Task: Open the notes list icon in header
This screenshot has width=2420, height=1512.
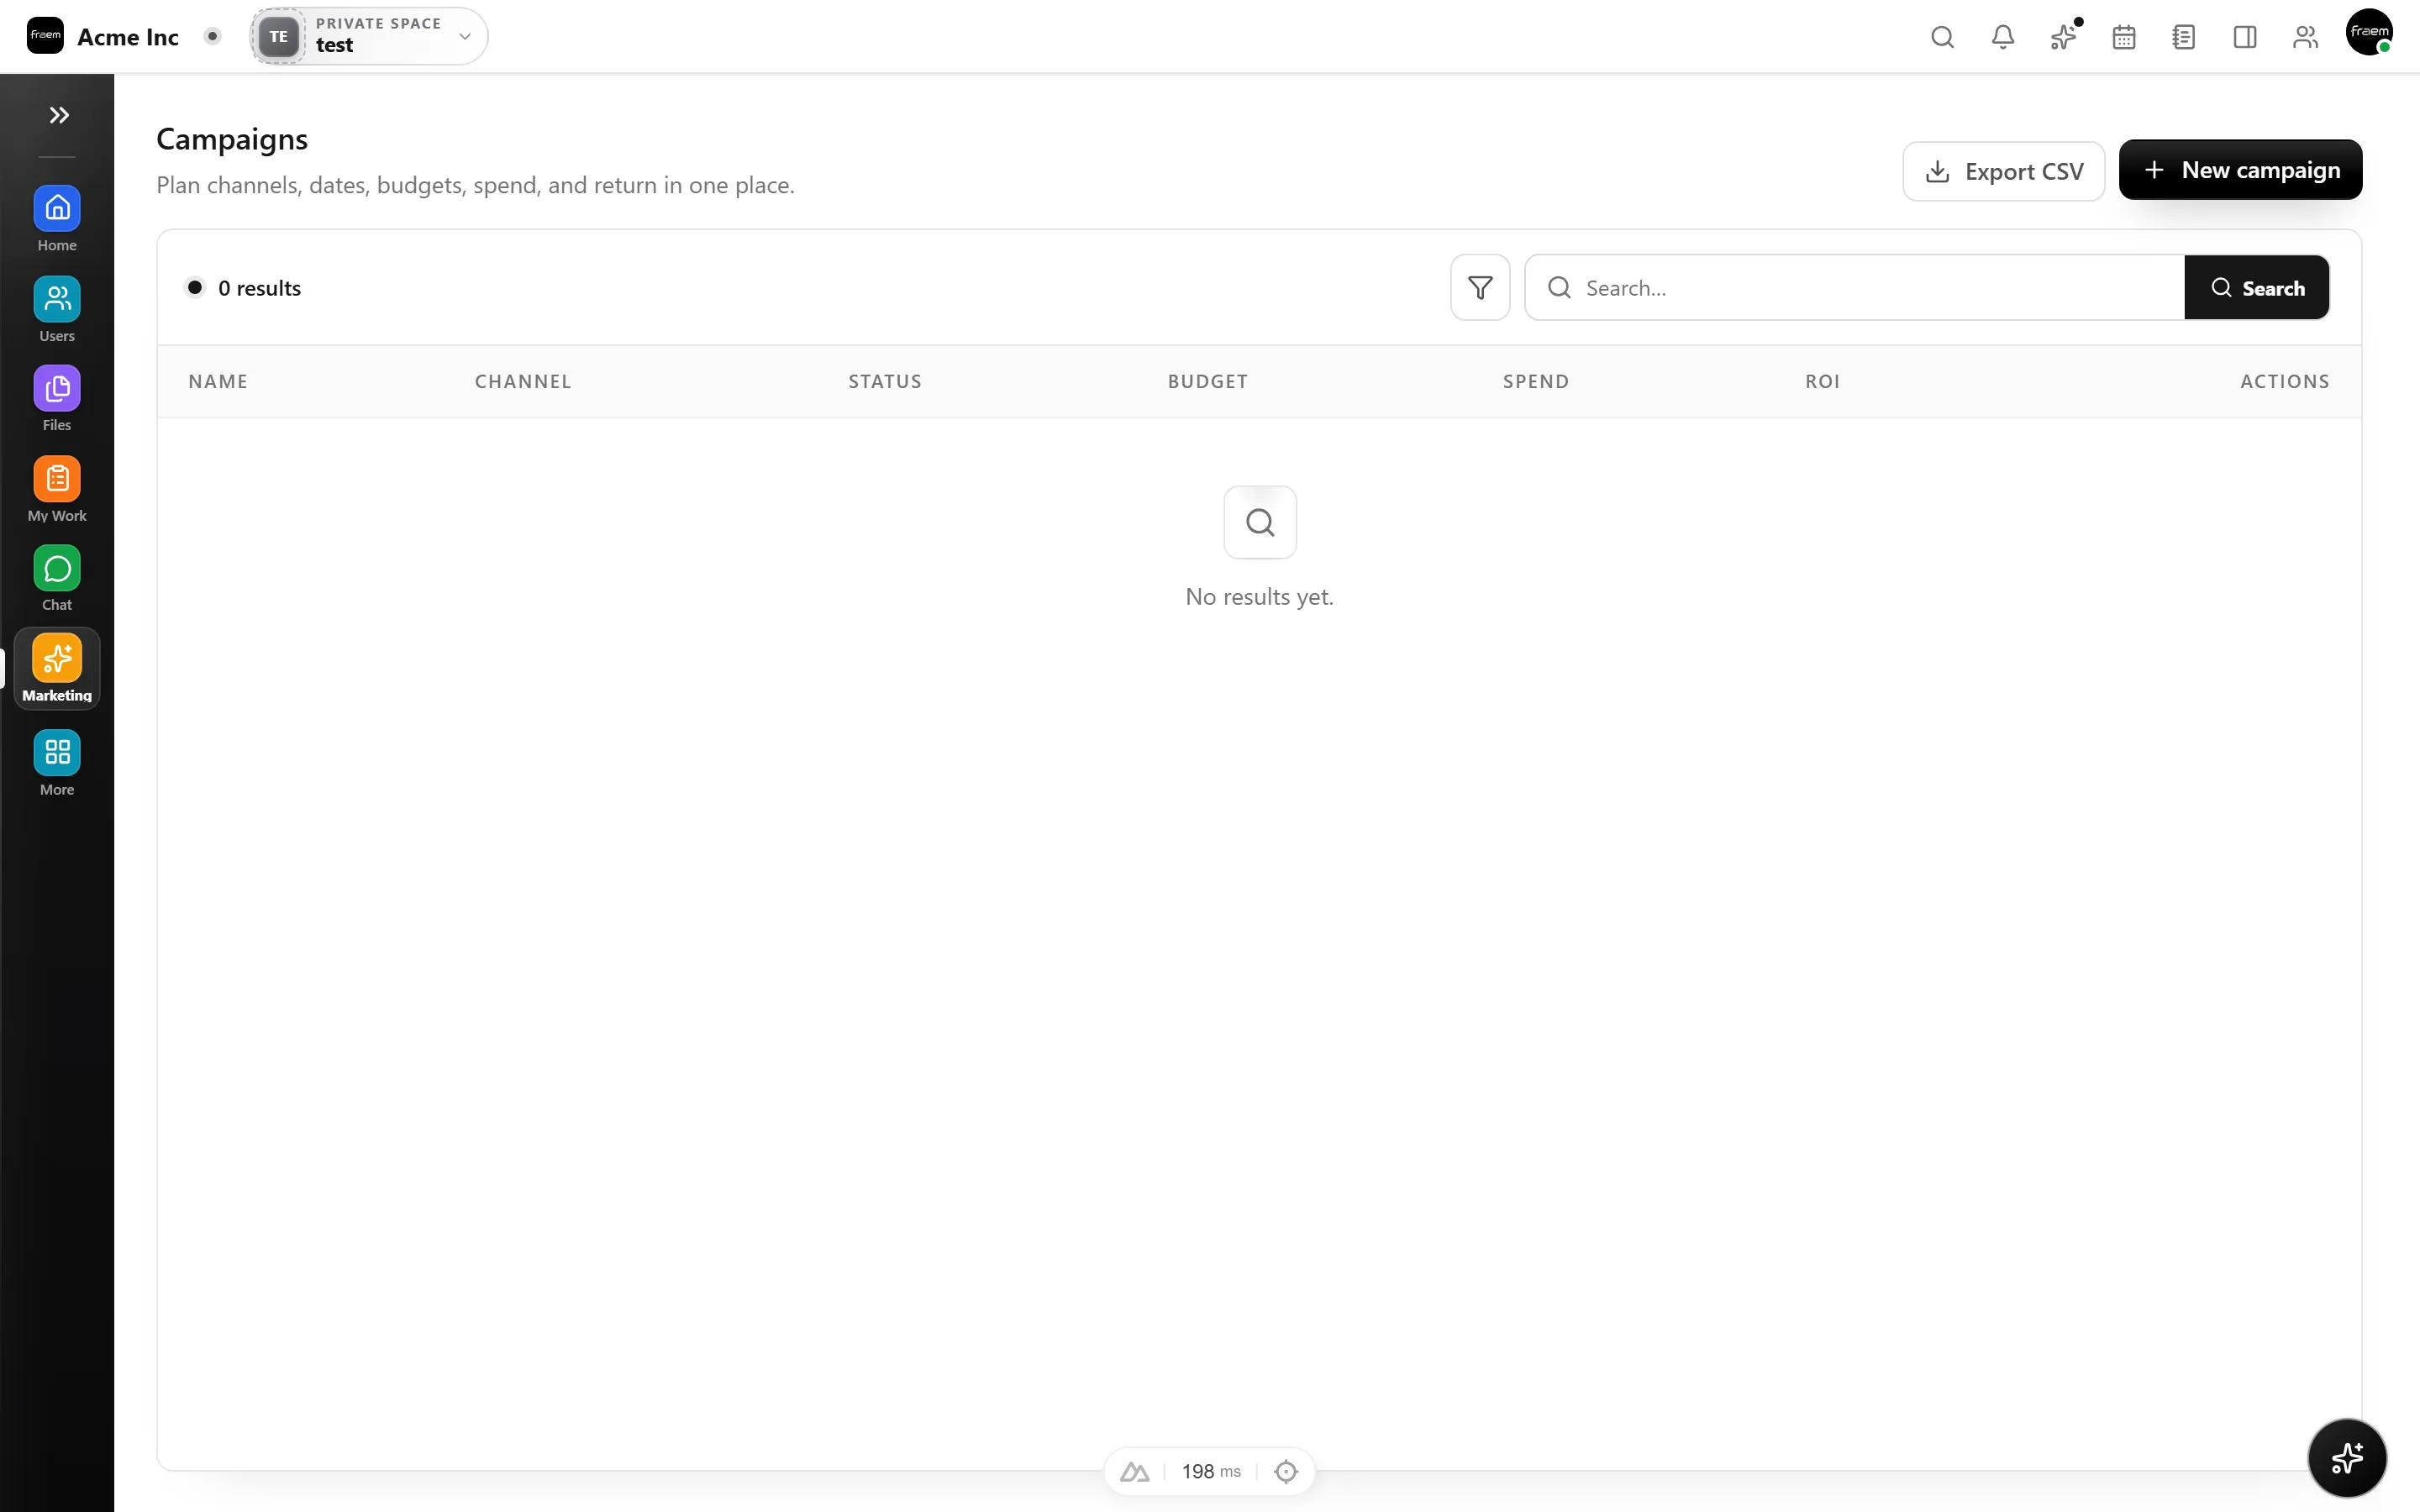Action: 2184,37
